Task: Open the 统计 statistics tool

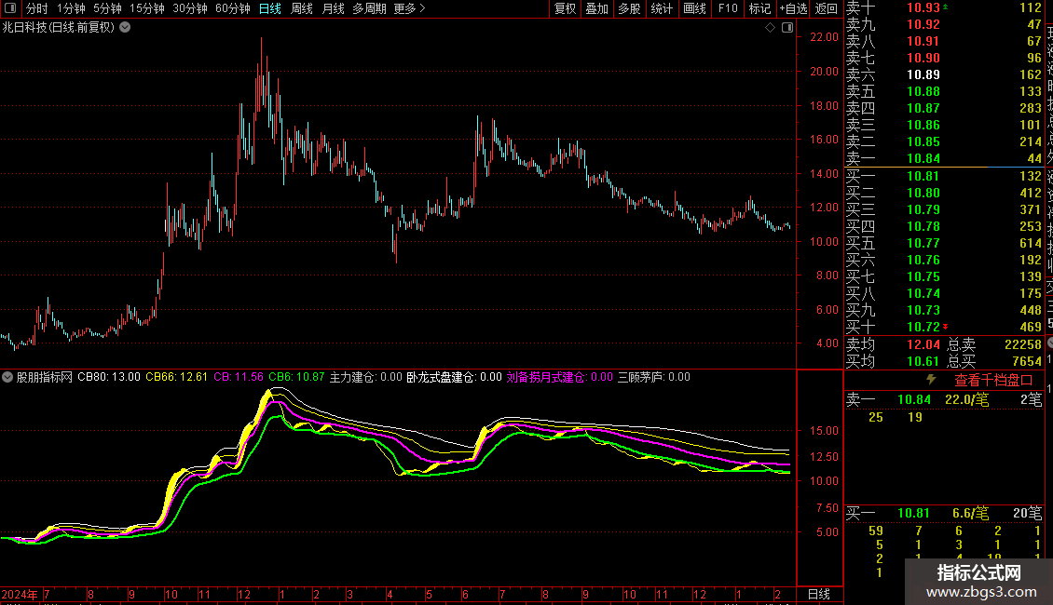Action: click(662, 9)
